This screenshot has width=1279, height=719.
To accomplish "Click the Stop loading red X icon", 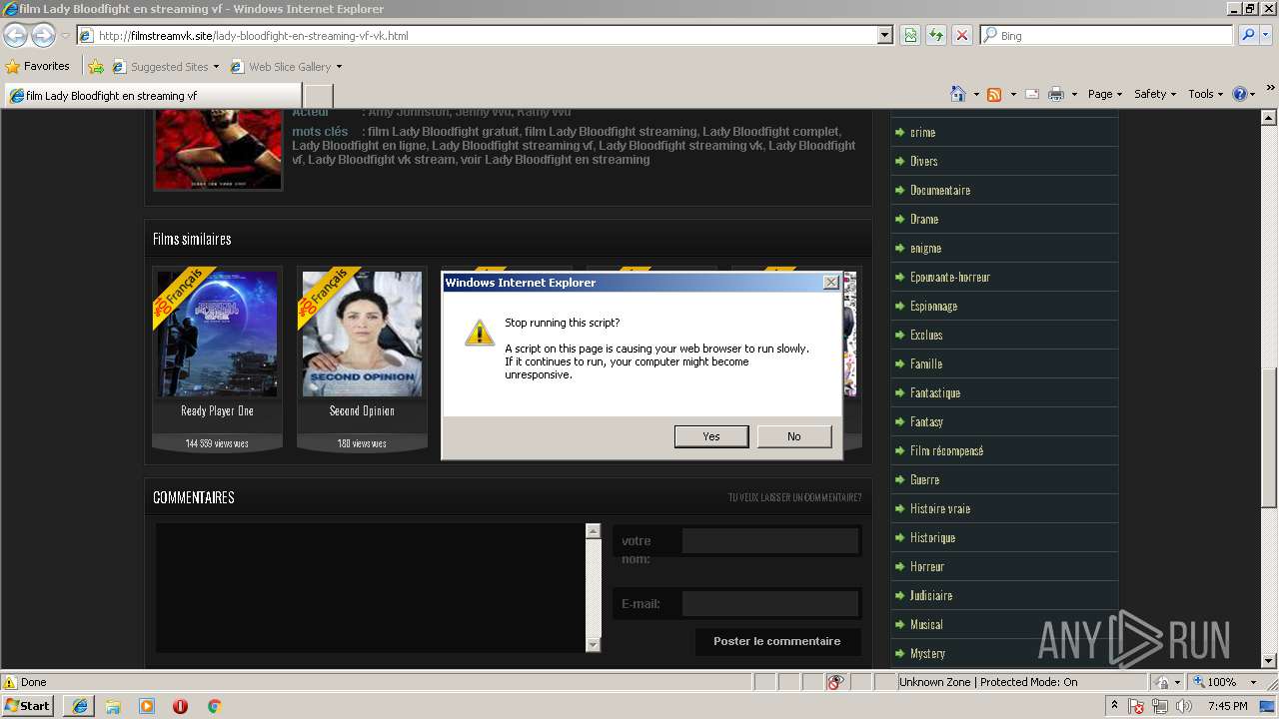I will point(961,35).
